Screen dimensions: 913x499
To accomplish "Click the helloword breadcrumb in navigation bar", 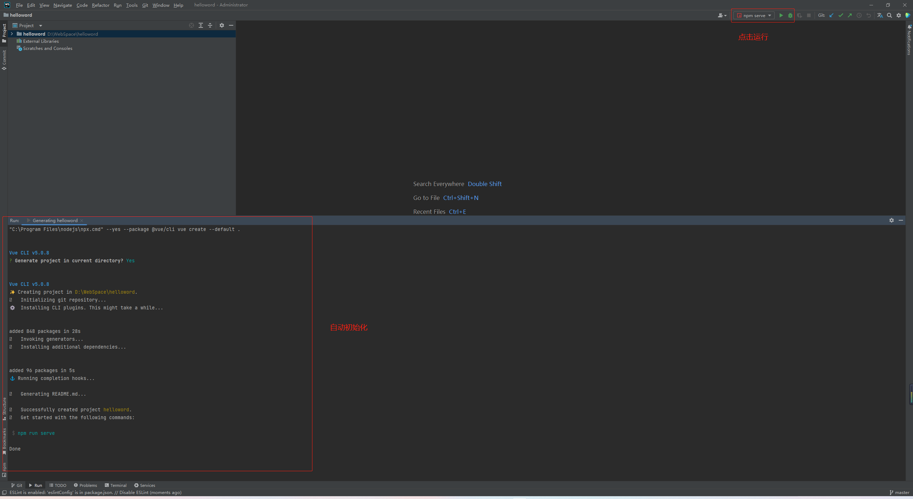I will coord(18,15).
